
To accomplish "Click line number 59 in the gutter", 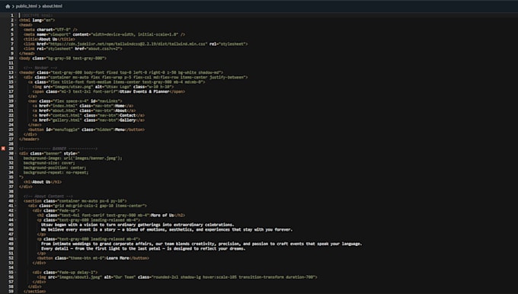I will coord(11,292).
